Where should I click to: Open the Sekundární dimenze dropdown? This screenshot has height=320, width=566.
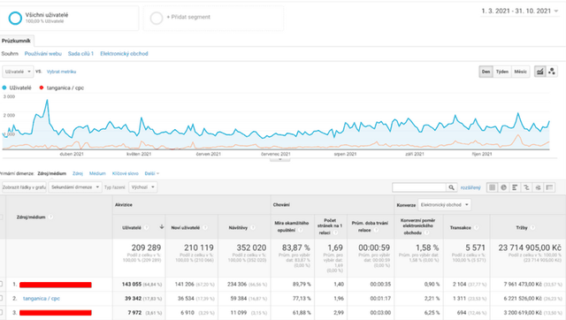(74, 187)
